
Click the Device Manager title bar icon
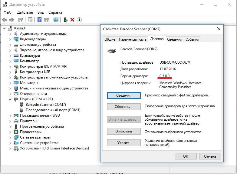pos(5,5)
